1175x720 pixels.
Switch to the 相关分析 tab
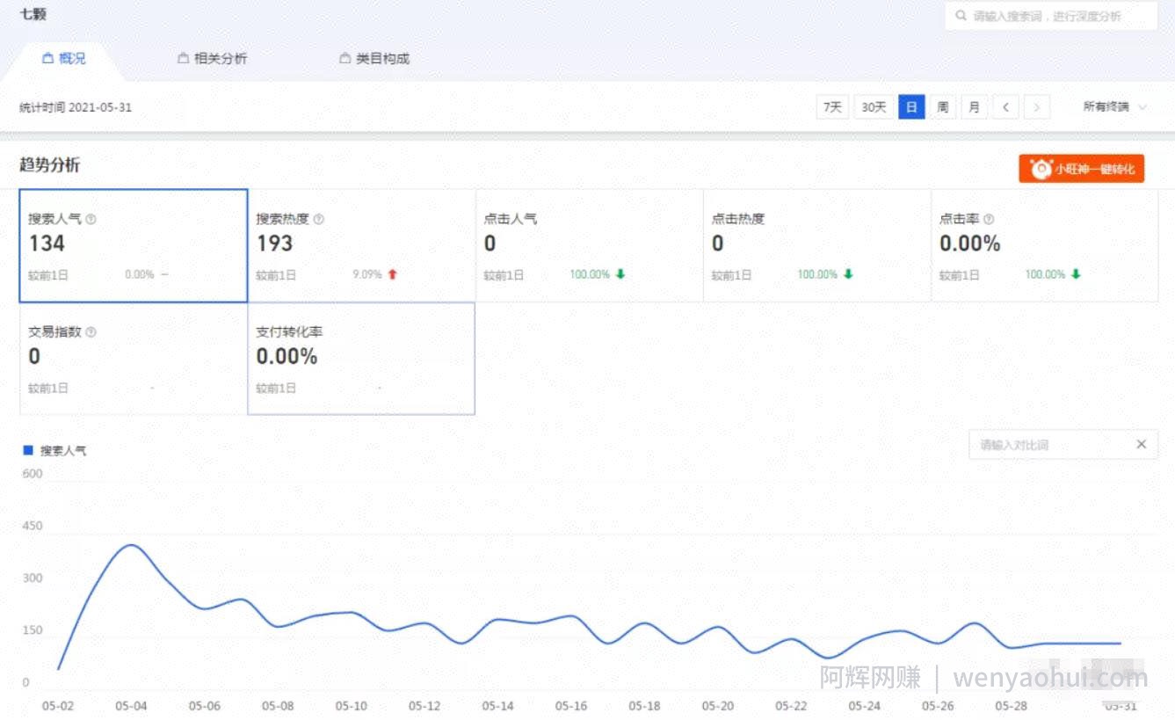point(212,59)
